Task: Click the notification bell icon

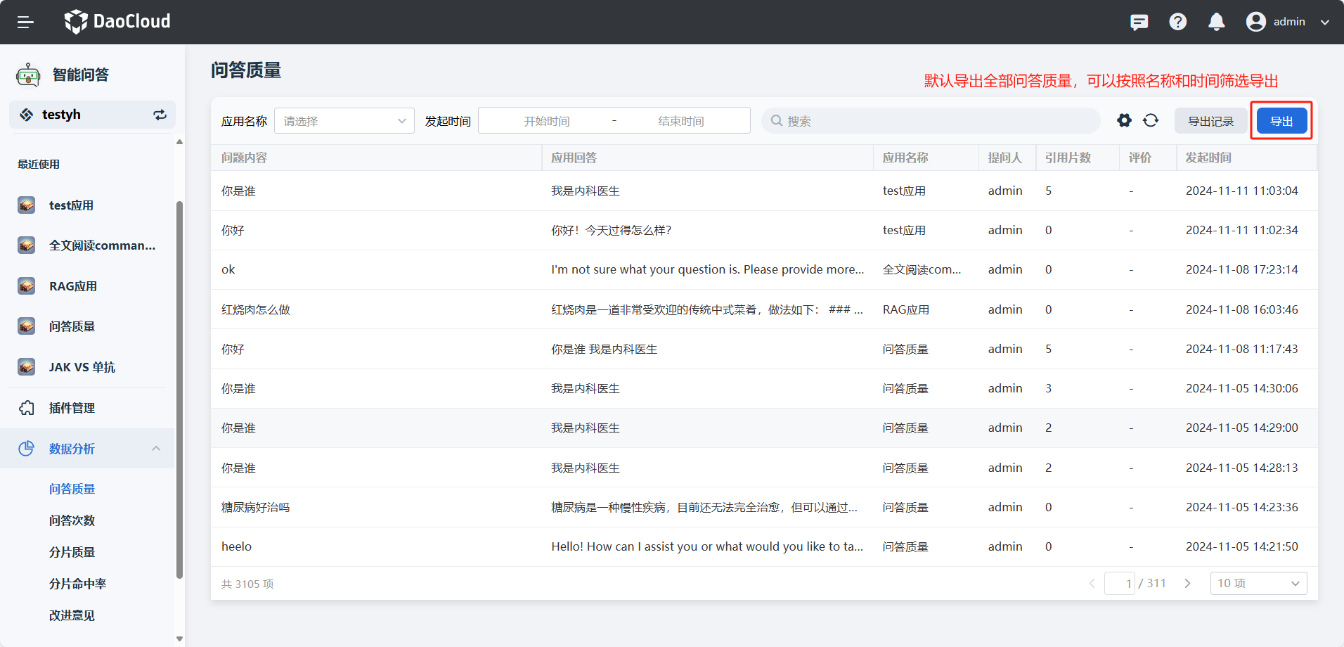Action: [1216, 22]
